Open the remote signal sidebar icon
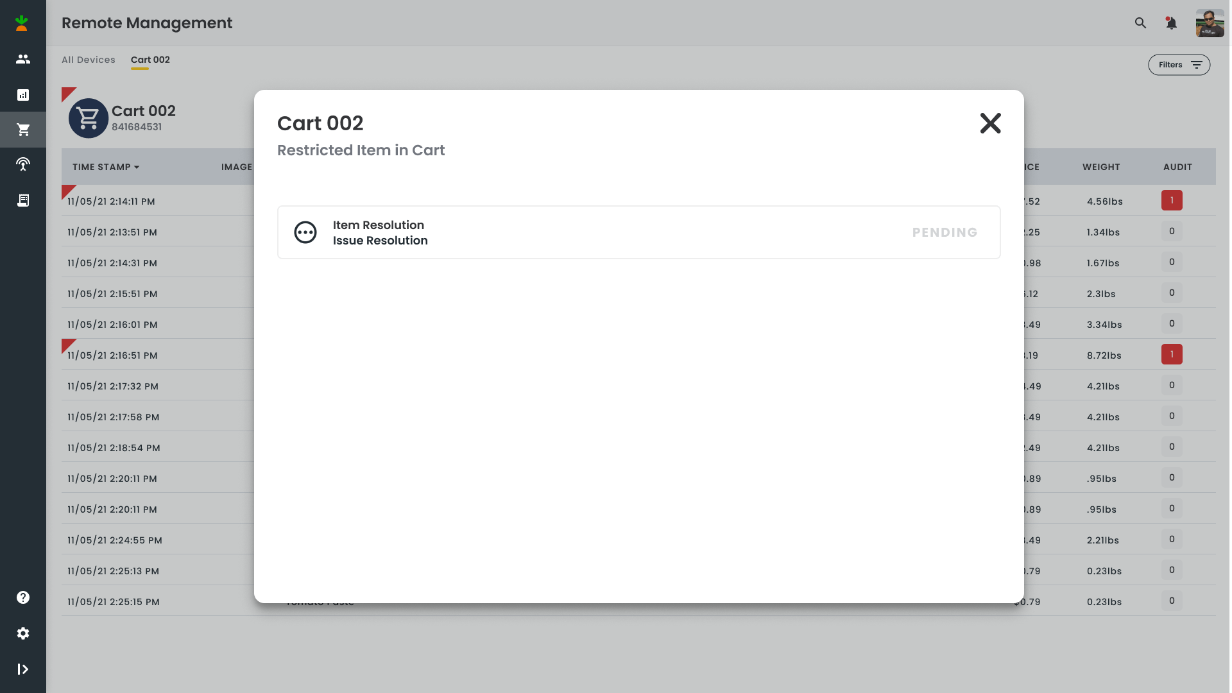The image size is (1232, 693). coord(23,164)
